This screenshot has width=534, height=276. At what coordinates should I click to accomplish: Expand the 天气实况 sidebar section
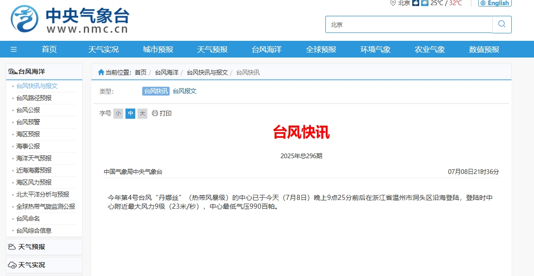click(x=32, y=265)
